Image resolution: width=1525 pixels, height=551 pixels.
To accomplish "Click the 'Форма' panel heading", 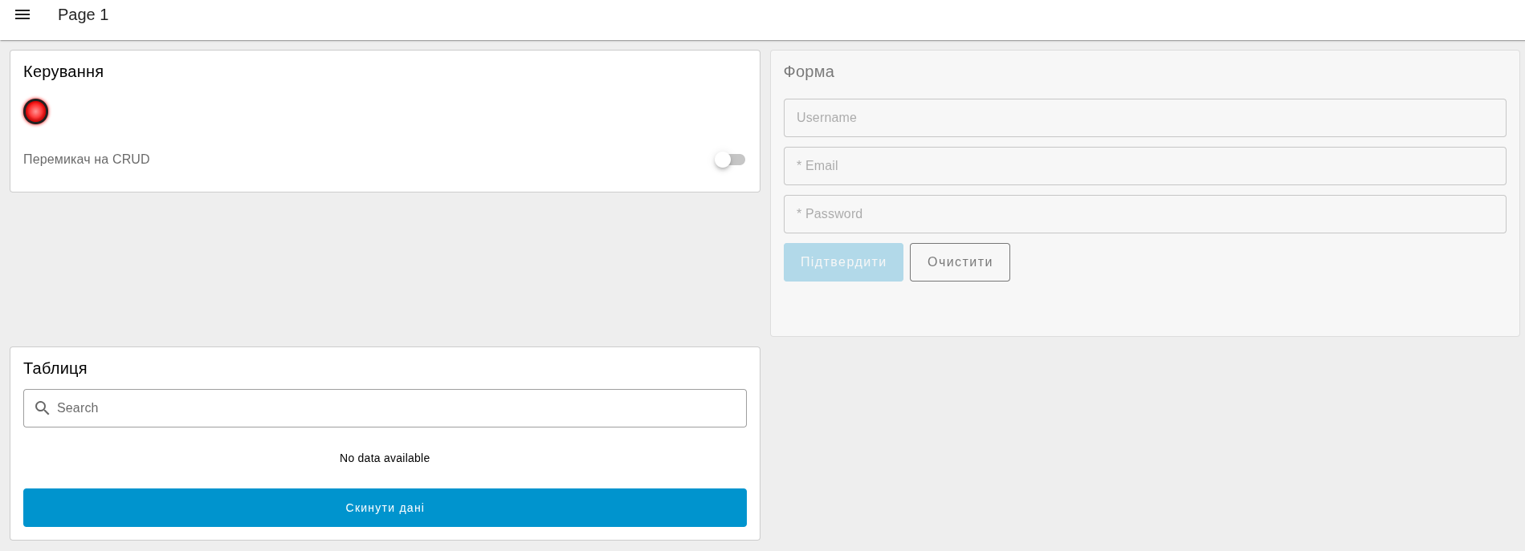I will [x=809, y=71].
